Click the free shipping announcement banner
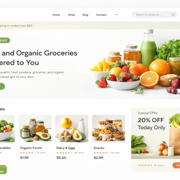180x180 pixels. [90, 26]
